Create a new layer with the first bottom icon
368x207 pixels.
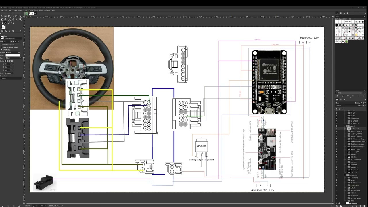[337, 206]
